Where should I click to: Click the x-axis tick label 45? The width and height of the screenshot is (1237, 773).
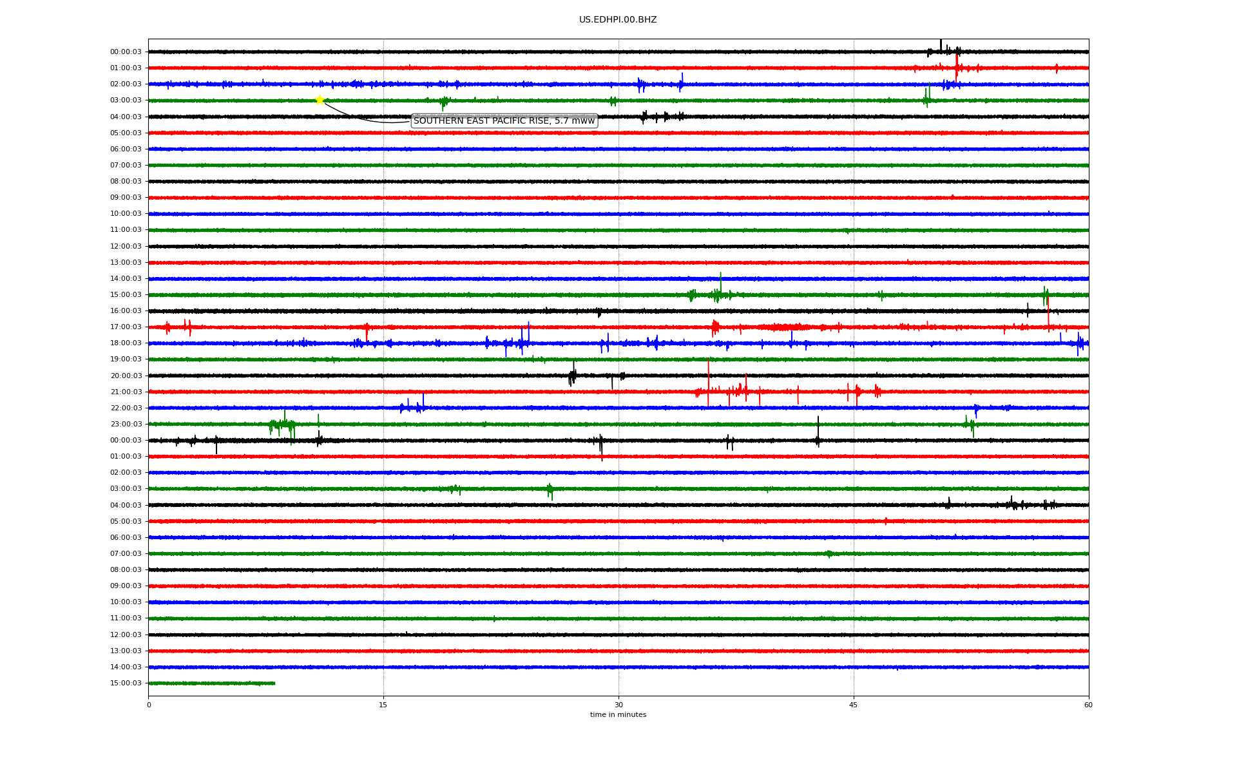tap(854, 705)
